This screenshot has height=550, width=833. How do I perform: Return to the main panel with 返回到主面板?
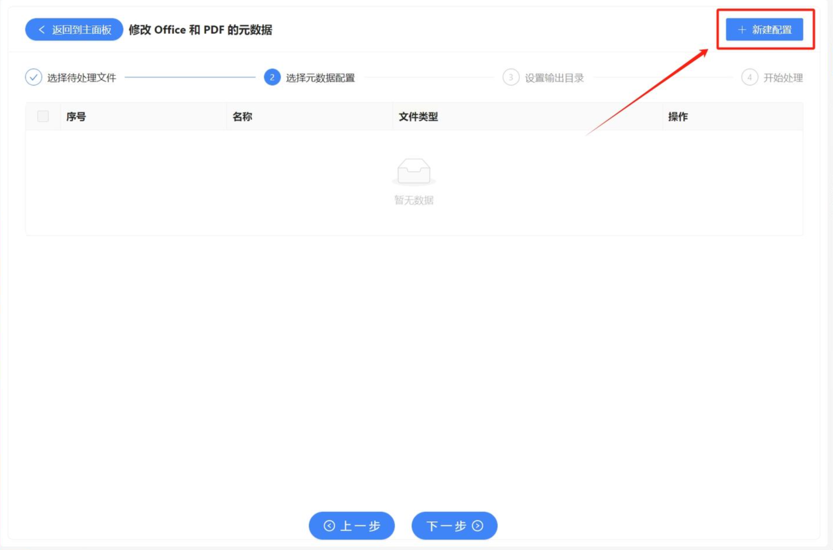(74, 30)
